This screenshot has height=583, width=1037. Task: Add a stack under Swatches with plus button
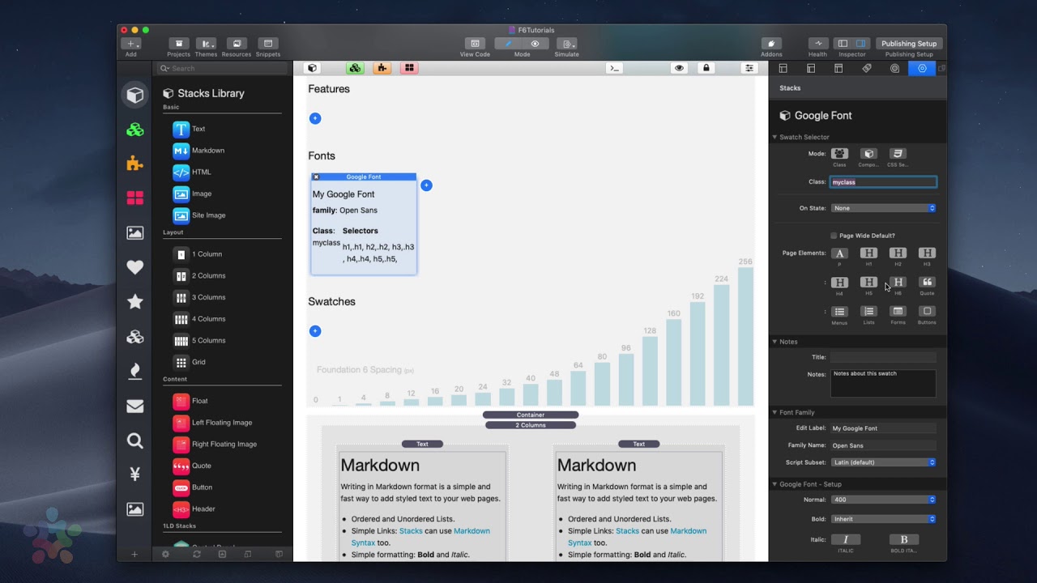point(315,330)
